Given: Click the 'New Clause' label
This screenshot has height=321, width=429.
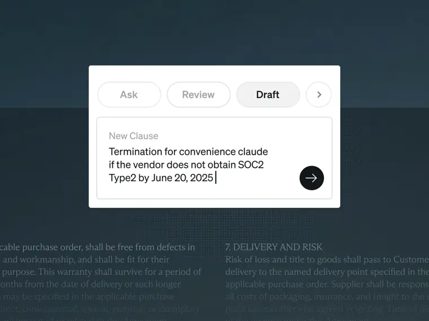Looking at the screenshot, I should click(134, 136).
